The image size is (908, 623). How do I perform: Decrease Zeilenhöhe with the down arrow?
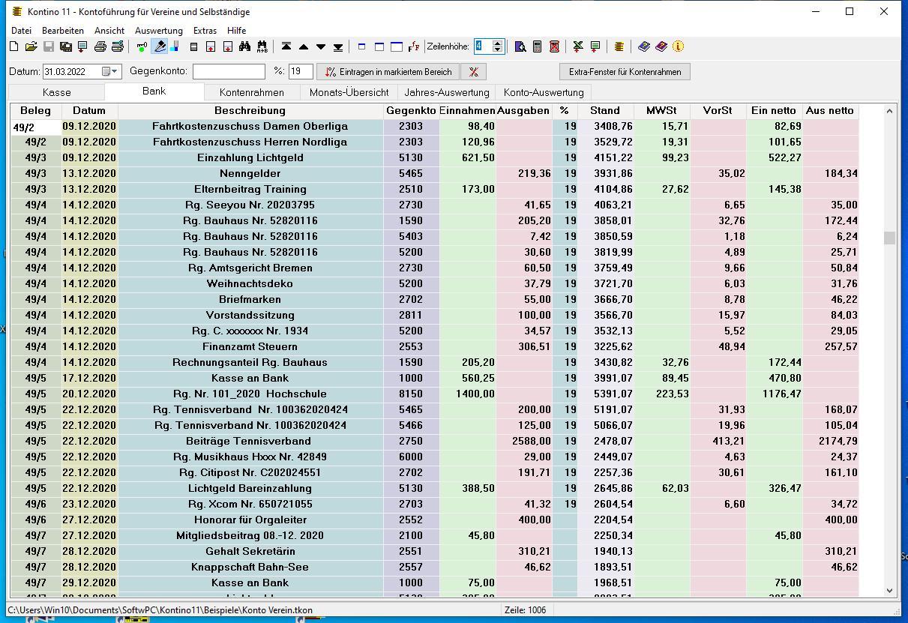(x=498, y=50)
